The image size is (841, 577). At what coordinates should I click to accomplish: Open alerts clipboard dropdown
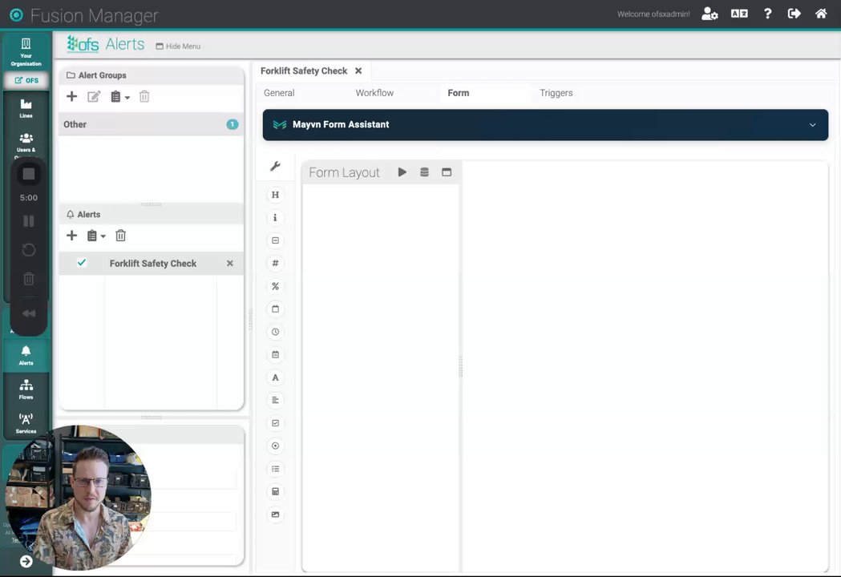[96, 236]
